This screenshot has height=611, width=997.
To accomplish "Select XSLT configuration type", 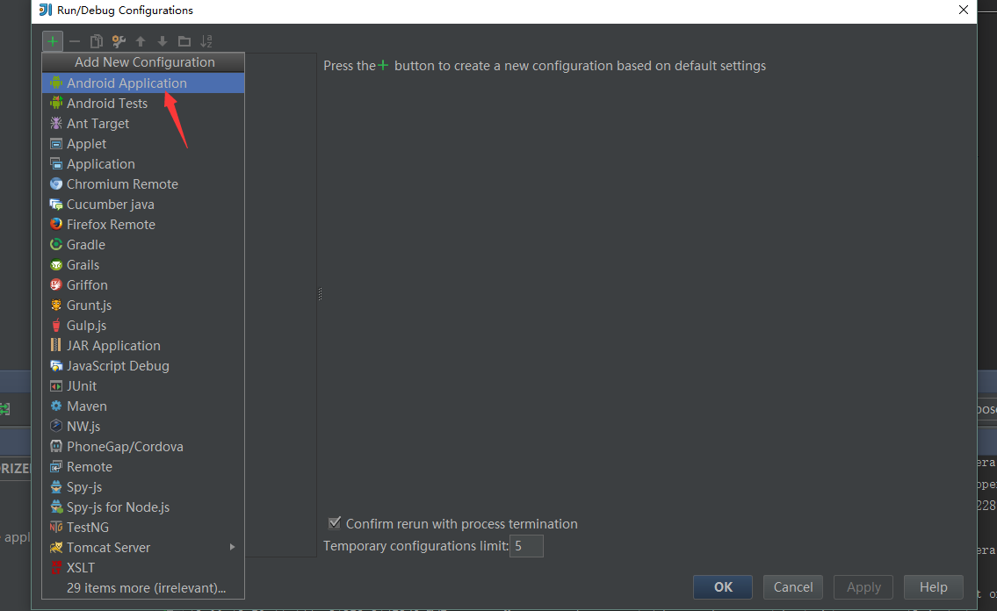I will pyautogui.click(x=143, y=568).
